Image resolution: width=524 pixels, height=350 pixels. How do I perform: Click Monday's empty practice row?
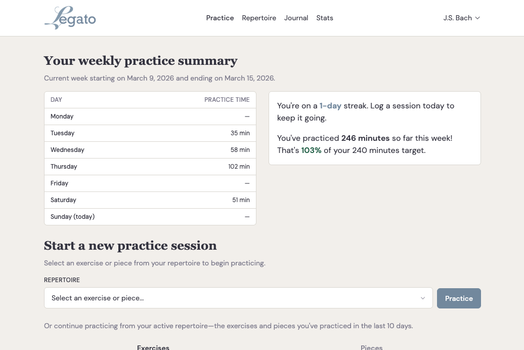pos(150,116)
